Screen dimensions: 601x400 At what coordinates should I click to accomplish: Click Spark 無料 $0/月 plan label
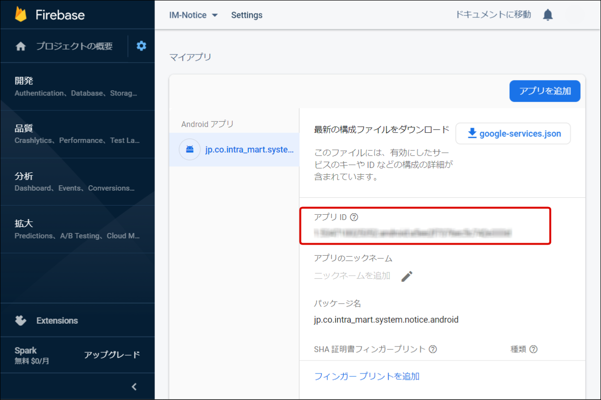pyautogui.click(x=32, y=355)
